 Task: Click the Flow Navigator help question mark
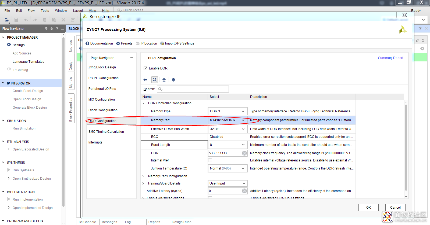point(57,29)
